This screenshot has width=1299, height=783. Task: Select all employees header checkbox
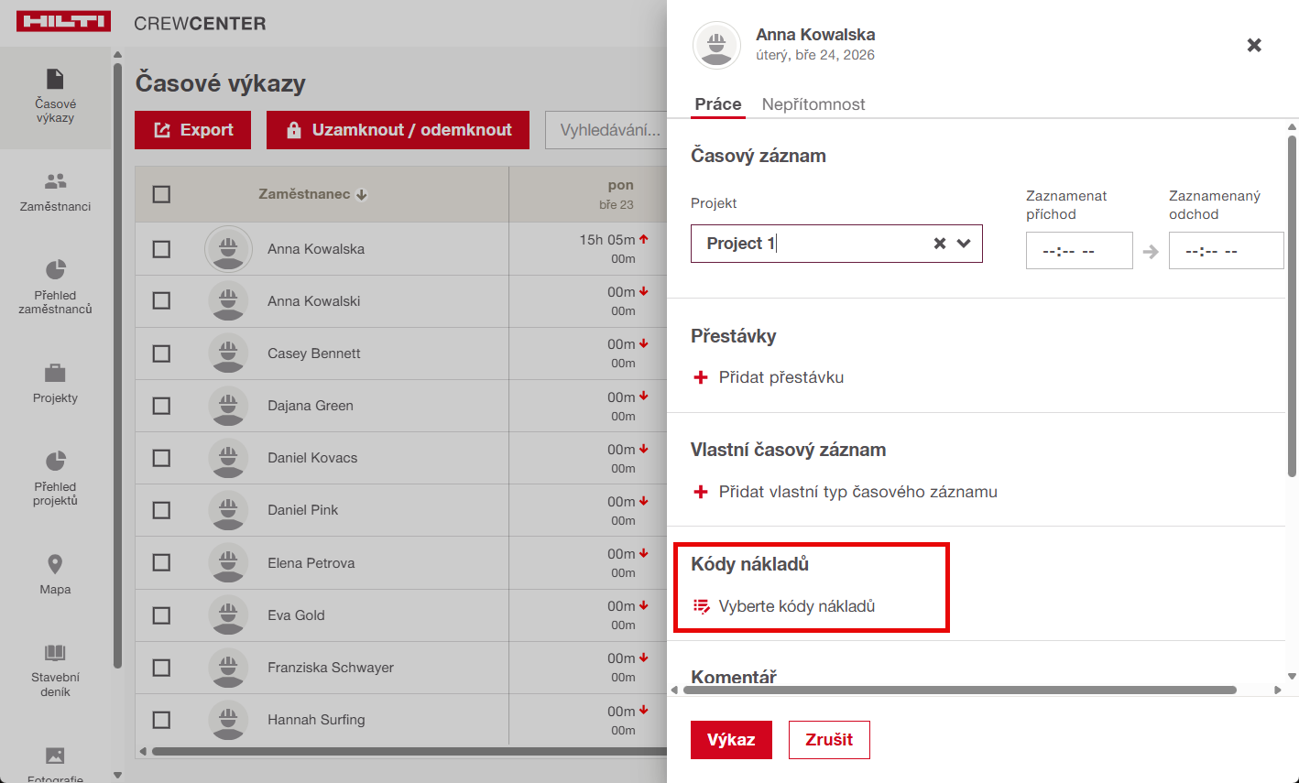click(161, 194)
